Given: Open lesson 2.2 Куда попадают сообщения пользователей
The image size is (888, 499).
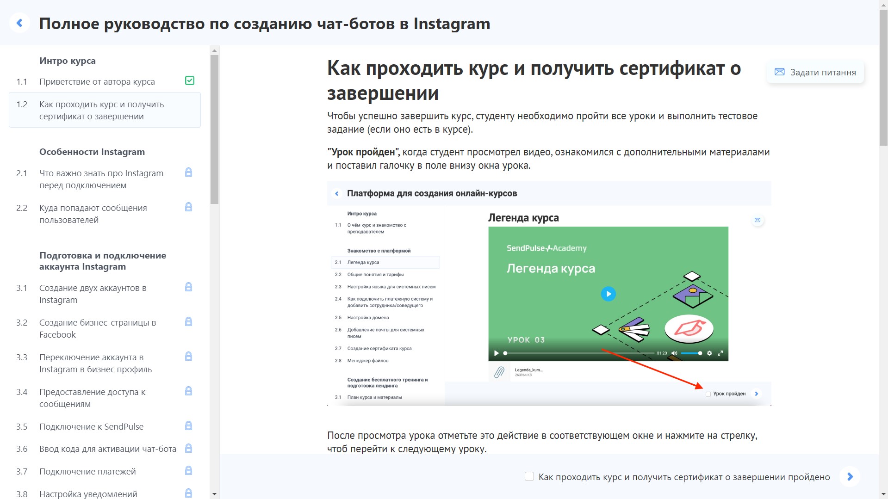Looking at the screenshot, I should 93,213.
